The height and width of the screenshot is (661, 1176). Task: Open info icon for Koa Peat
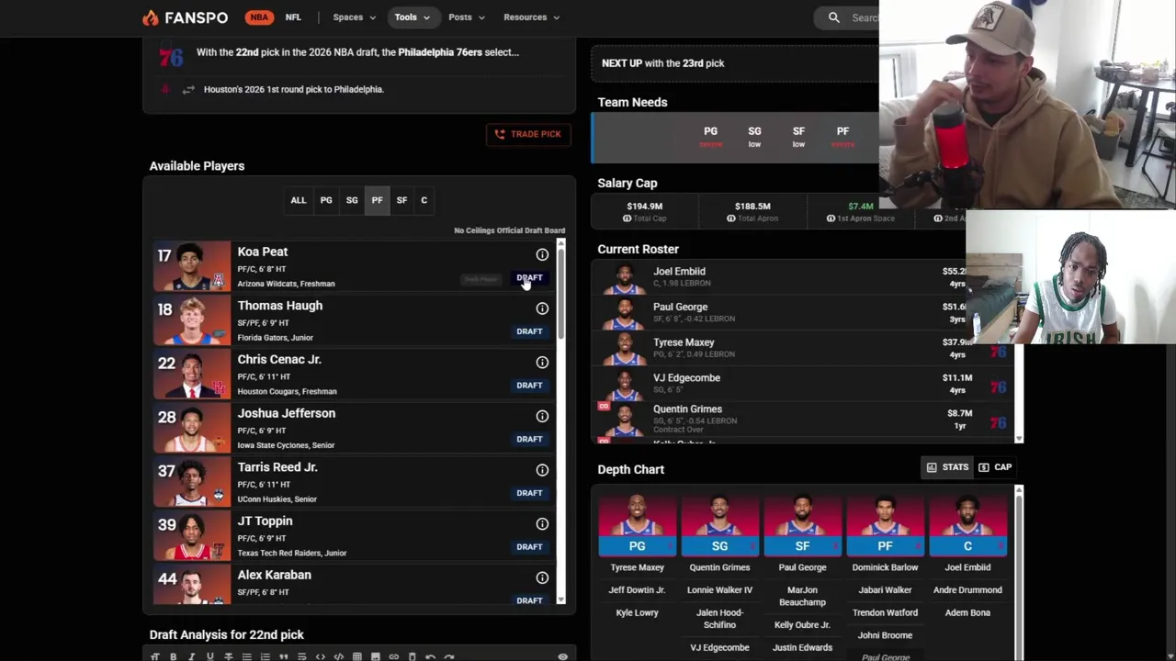click(542, 255)
